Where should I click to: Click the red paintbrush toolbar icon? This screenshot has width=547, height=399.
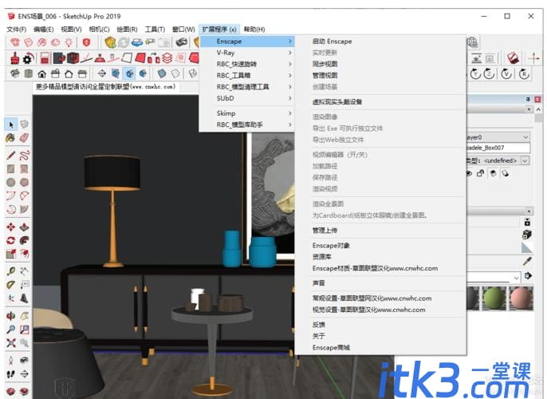14,58
